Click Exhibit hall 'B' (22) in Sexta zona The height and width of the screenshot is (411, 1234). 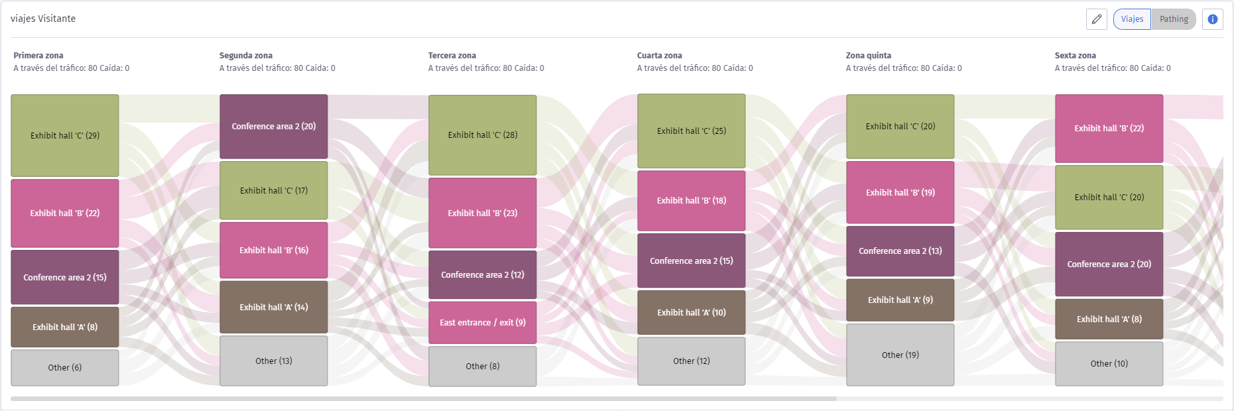tap(1109, 129)
